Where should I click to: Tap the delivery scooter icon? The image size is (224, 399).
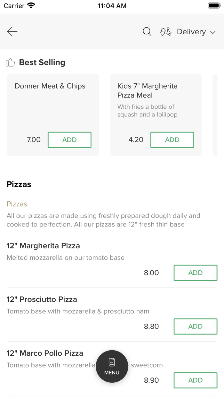pos(165,31)
